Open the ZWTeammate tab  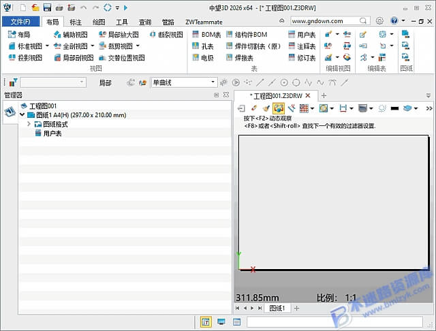click(204, 22)
